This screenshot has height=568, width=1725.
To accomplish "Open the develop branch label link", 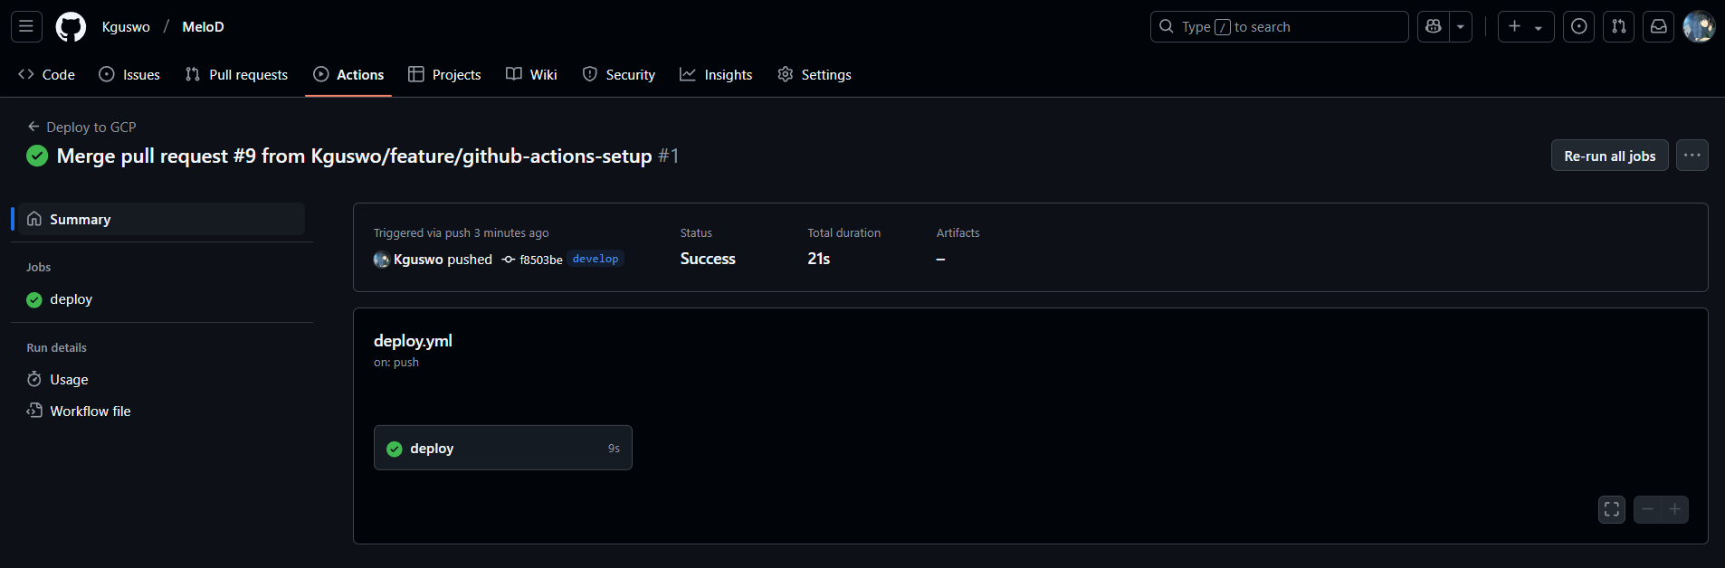I will tap(596, 260).
